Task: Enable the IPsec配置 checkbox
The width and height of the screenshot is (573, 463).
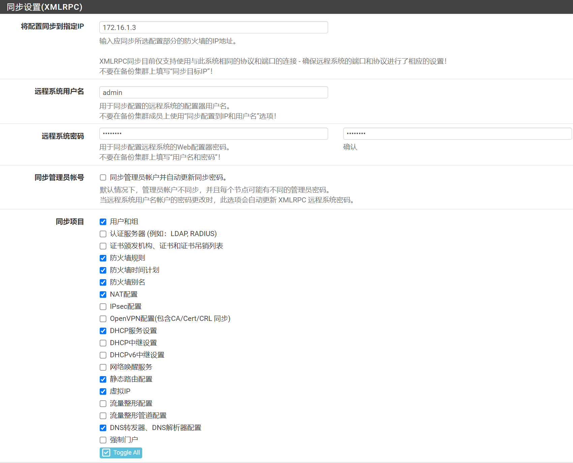Action: (103, 306)
